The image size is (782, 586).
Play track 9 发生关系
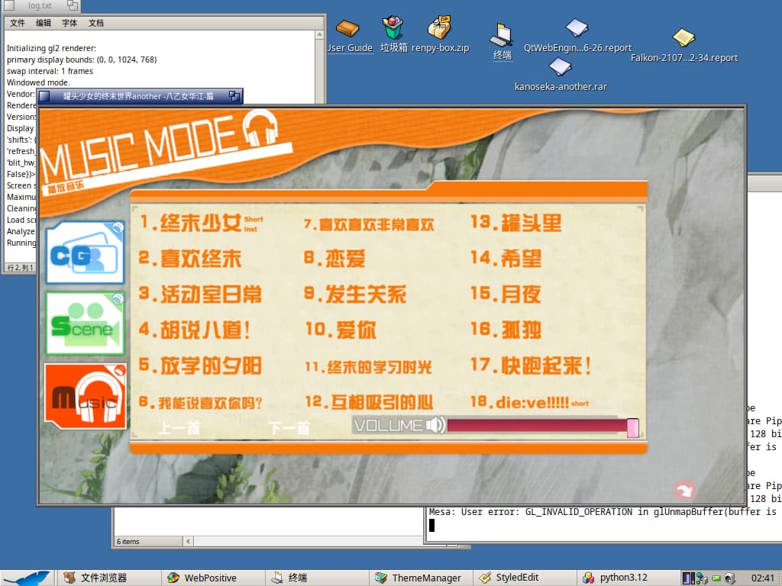pos(355,294)
